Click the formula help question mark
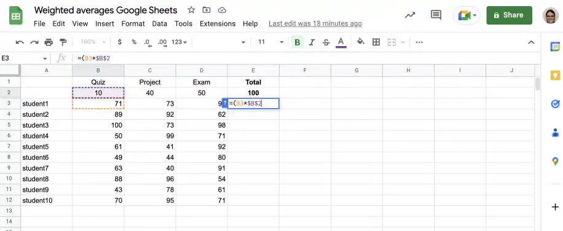563x231 pixels. tap(225, 104)
